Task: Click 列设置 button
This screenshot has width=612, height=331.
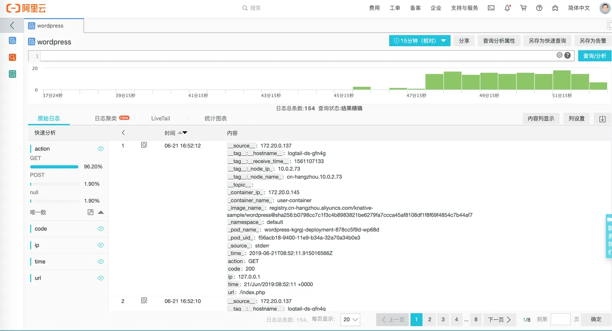Action: 577,118
